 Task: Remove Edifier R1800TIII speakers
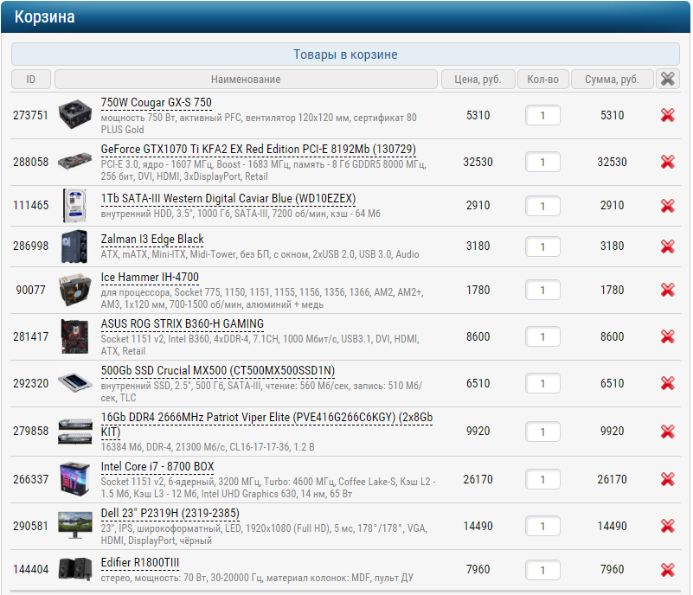click(x=667, y=570)
